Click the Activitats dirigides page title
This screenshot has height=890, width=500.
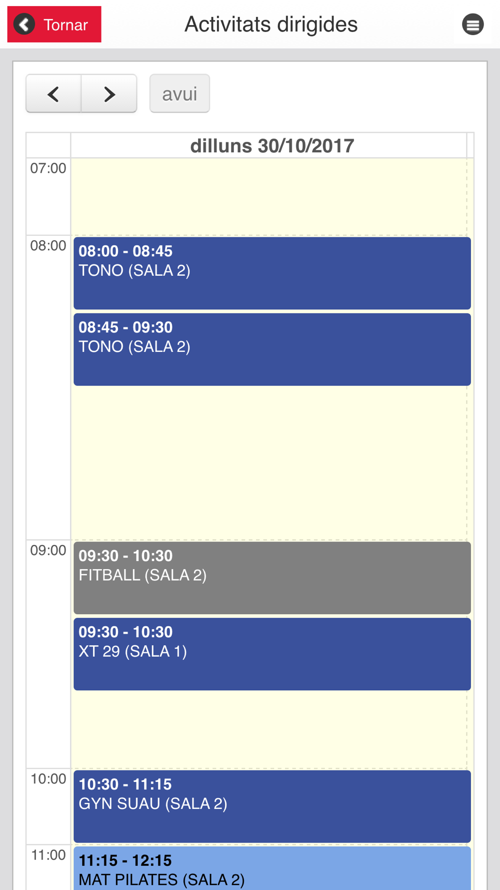pos(271,25)
